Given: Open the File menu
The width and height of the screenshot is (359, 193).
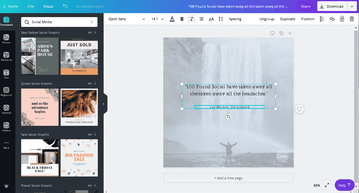Looking at the screenshot, I should tap(31, 6).
